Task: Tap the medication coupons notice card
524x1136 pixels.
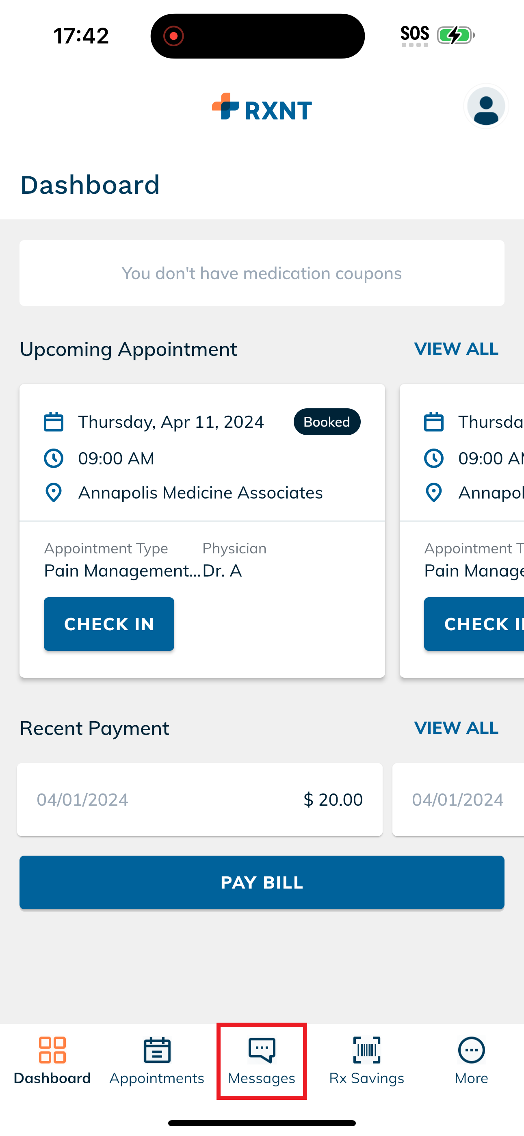Action: click(x=262, y=273)
